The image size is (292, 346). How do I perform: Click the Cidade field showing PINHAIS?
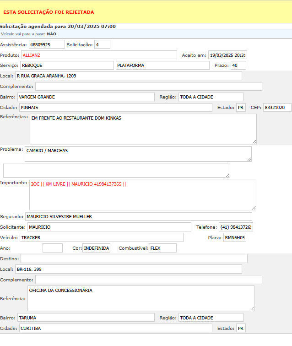coord(115,107)
